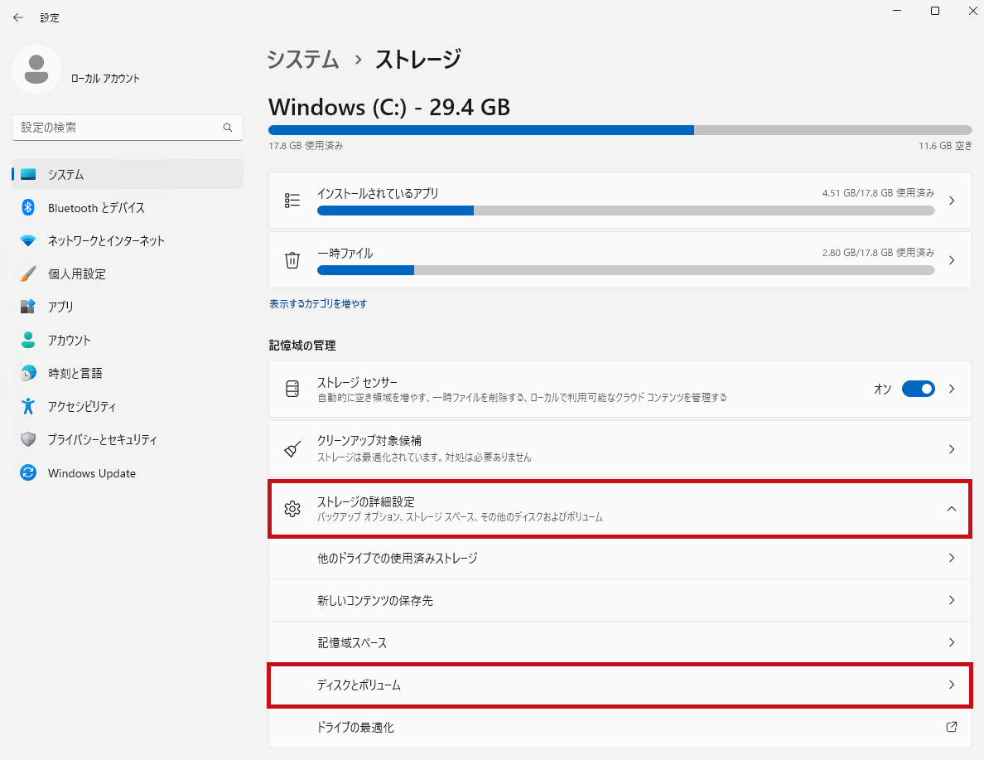Screen dimensions: 984x760
Task: Open the ディスクとボリューム row label
Action: pyautogui.click(x=359, y=685)
